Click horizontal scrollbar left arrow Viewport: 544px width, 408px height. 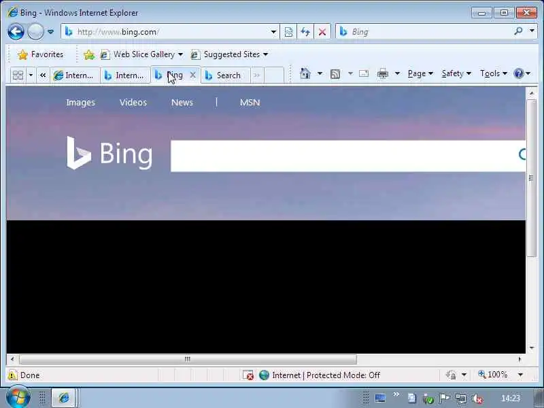coord(12,359)
